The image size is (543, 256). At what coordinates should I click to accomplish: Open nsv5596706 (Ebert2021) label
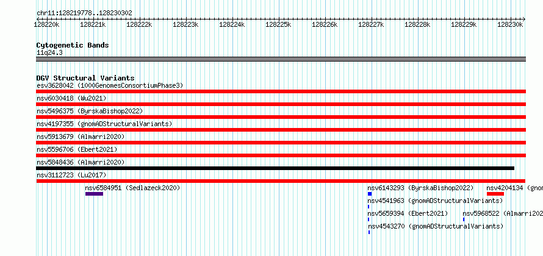point(77,149)
